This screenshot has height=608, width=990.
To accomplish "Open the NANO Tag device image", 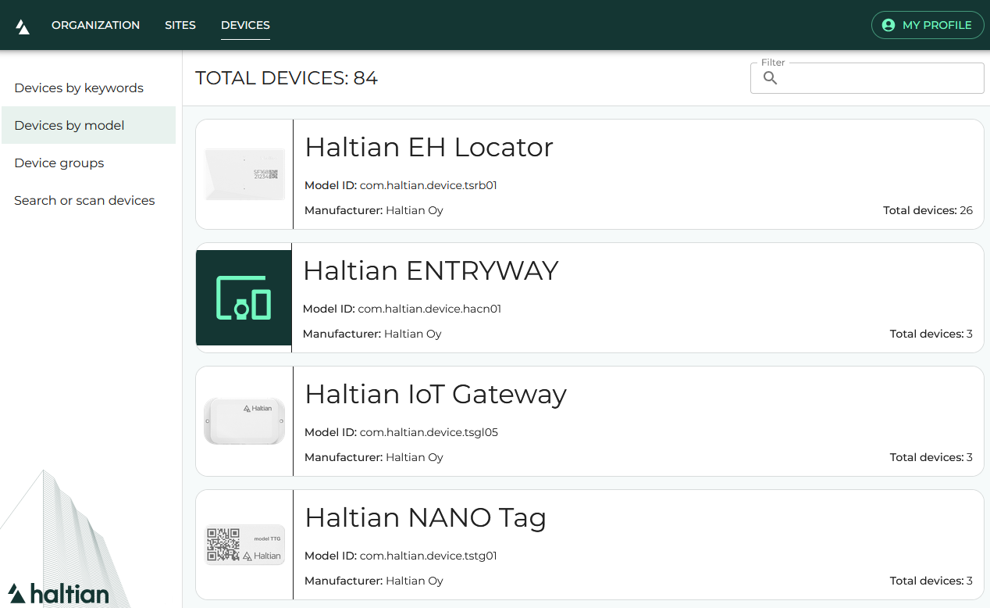I will click(x=244, y=545).
